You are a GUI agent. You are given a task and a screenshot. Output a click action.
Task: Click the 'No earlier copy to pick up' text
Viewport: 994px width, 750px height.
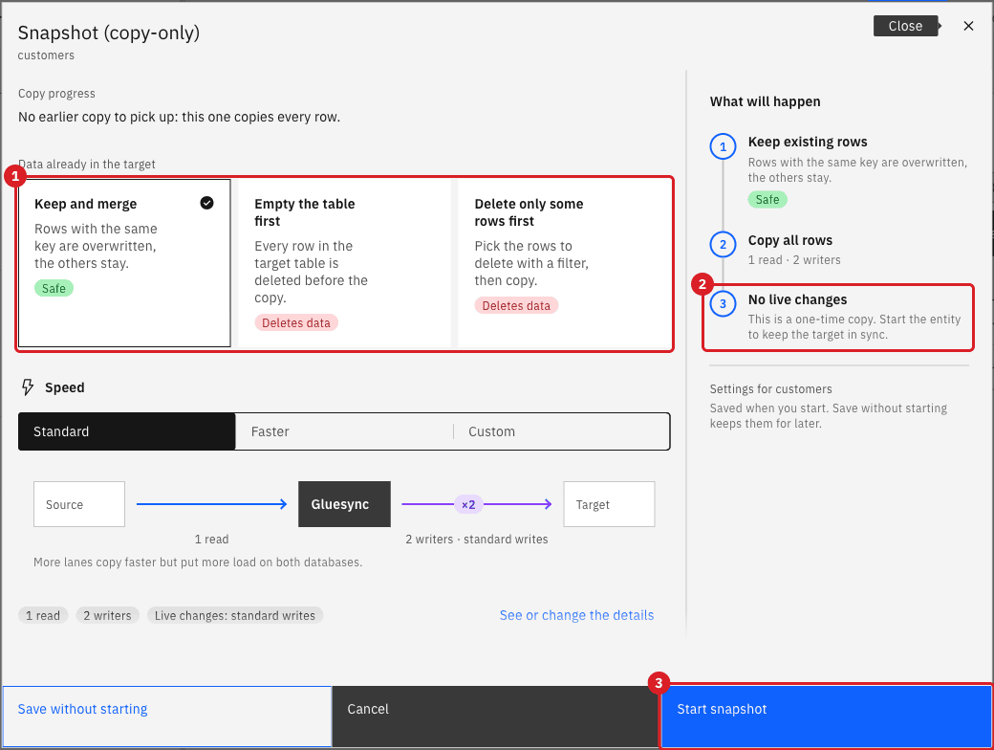(180, 118)
